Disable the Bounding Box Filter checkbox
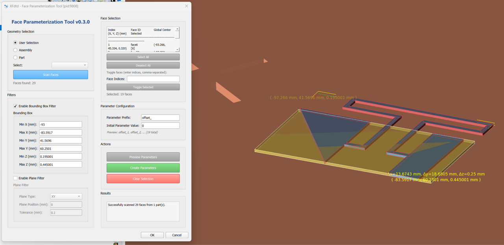The height and width of the screenshot is (245, 504). (x=15, y=106)
